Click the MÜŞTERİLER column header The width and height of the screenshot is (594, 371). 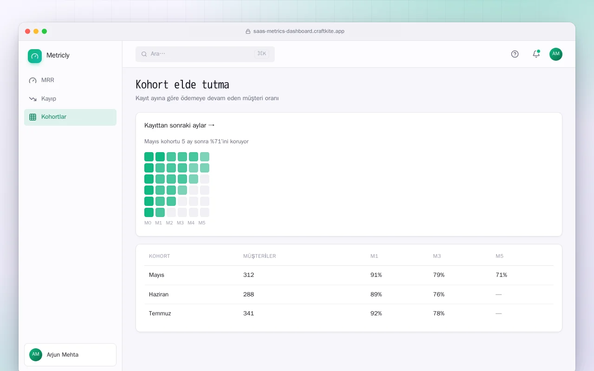click(259, 256)
